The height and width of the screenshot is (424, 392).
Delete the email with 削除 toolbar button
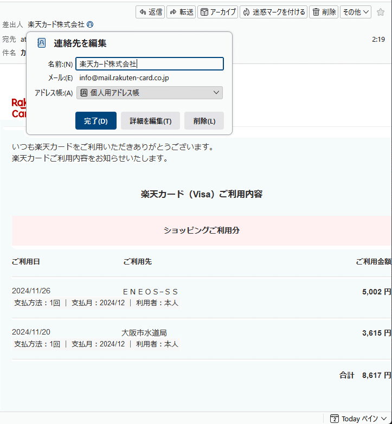click(x=324, y=12)
